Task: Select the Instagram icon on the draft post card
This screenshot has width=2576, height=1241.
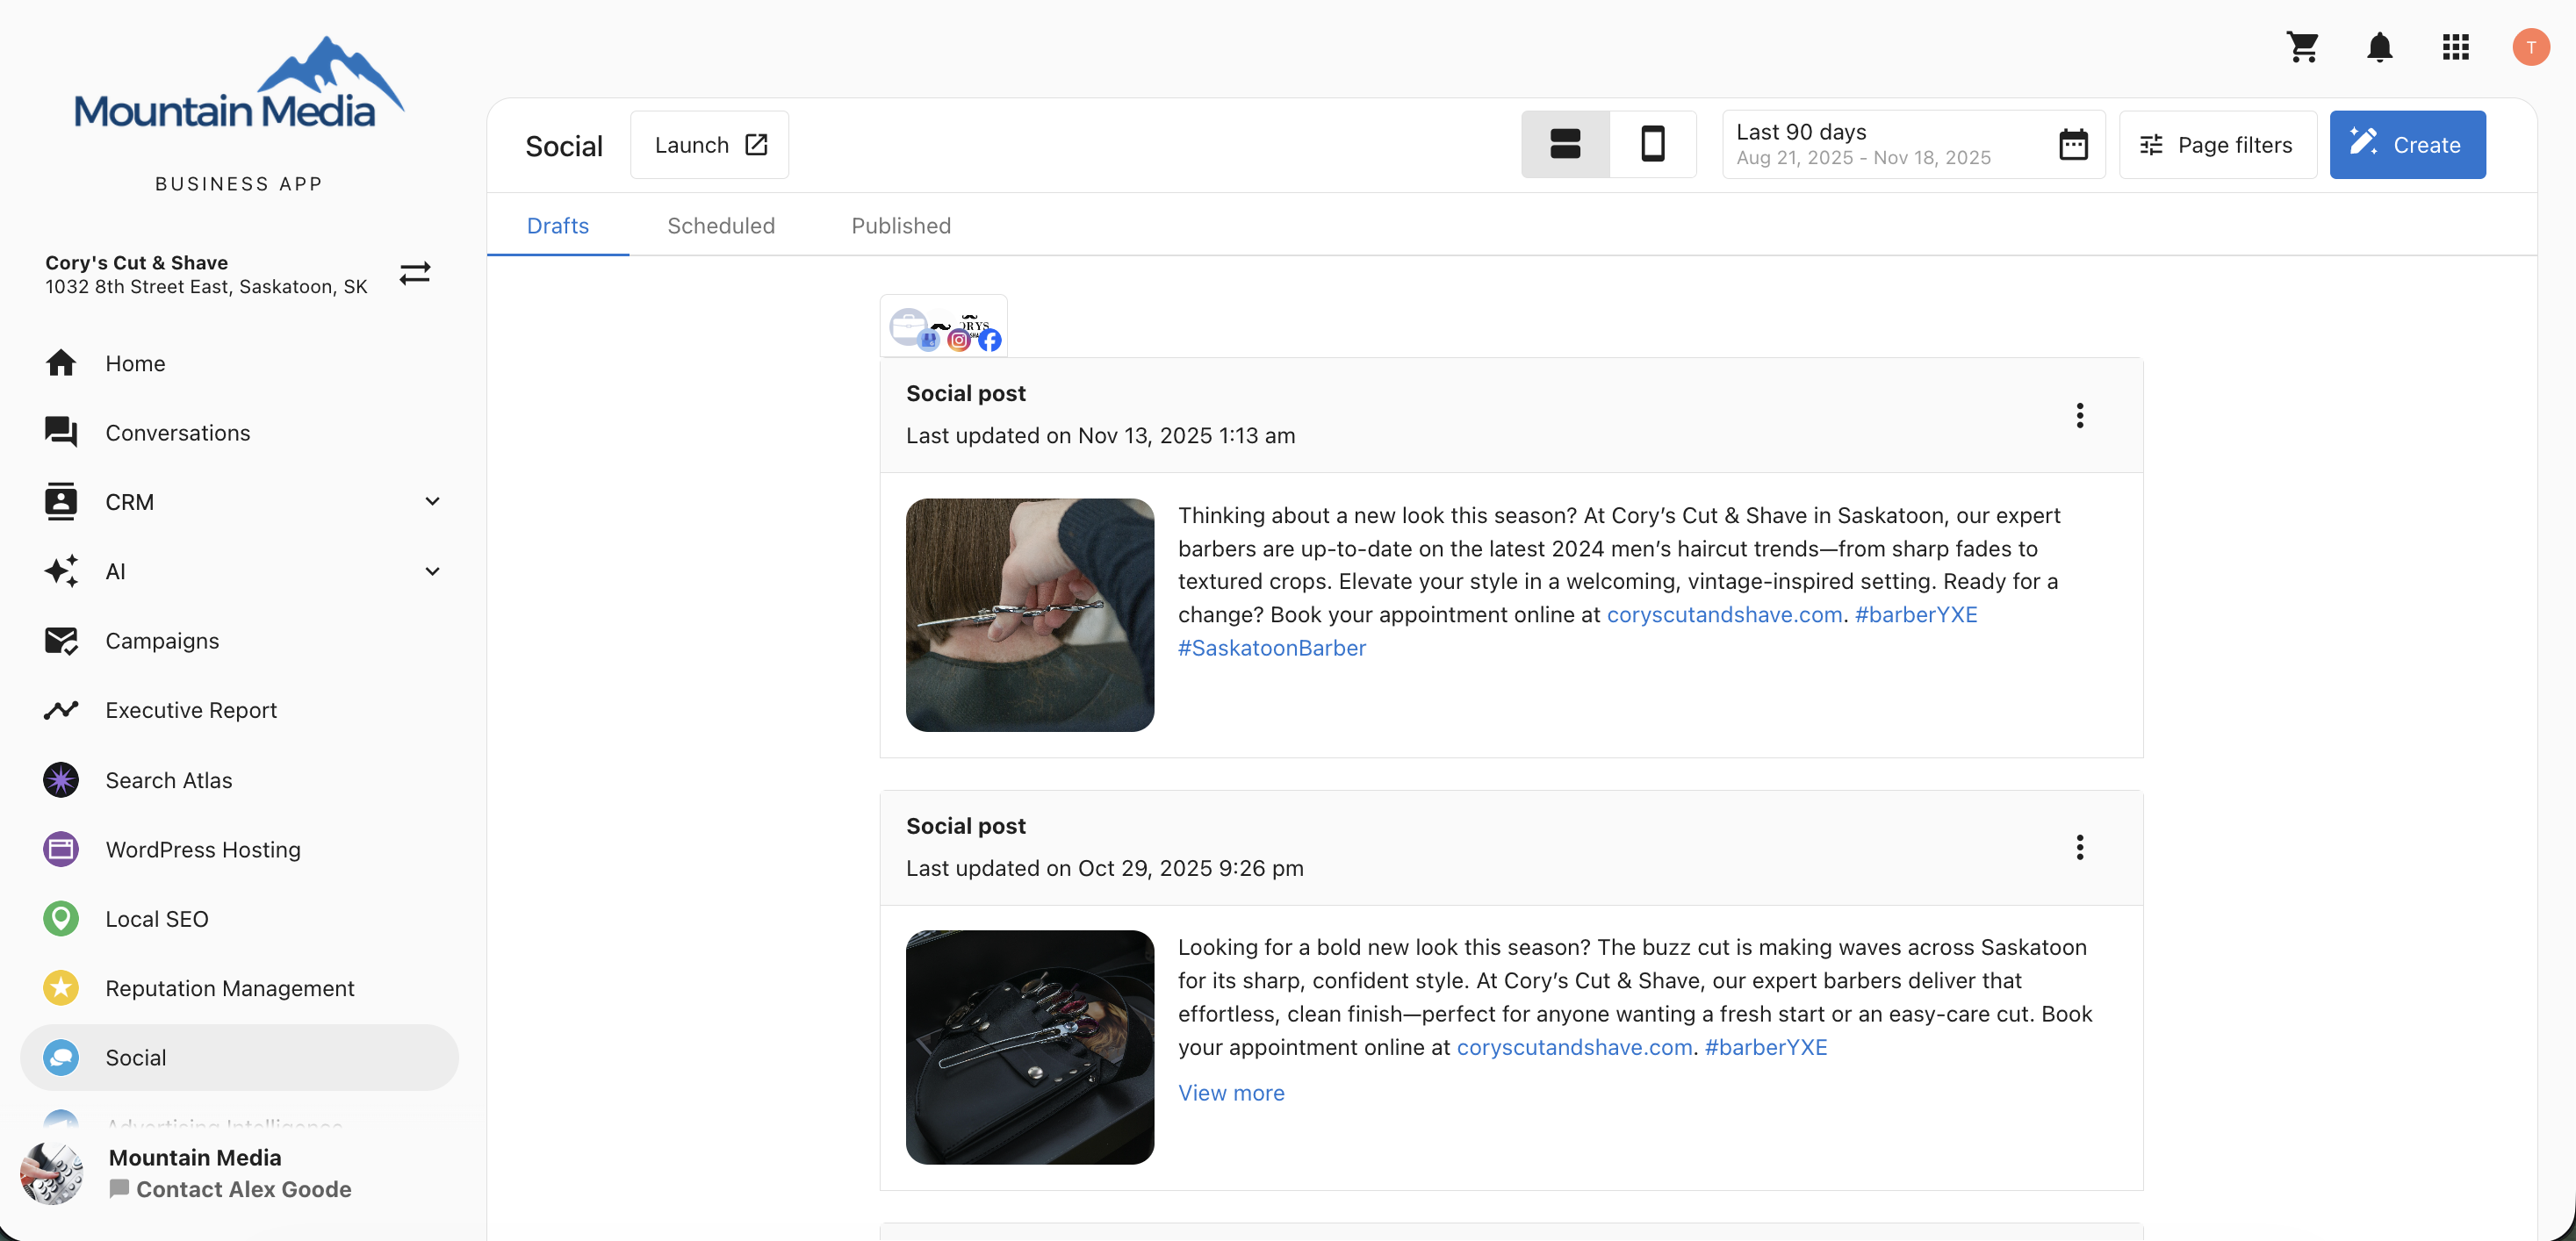Action: tap(959, 340)
